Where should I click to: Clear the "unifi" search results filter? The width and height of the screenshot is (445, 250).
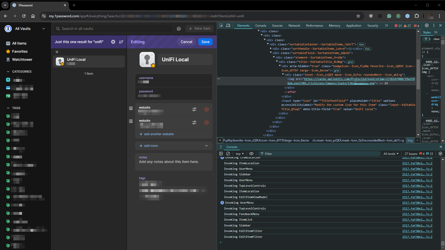[113, 42]
